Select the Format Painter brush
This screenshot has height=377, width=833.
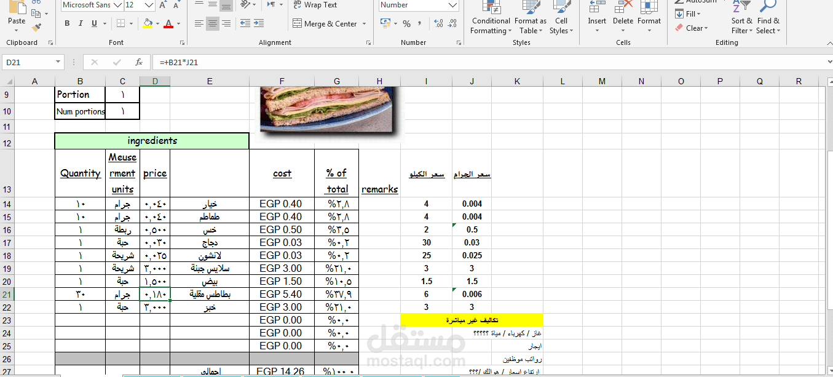pyautogui.click(x=36, y=27)
